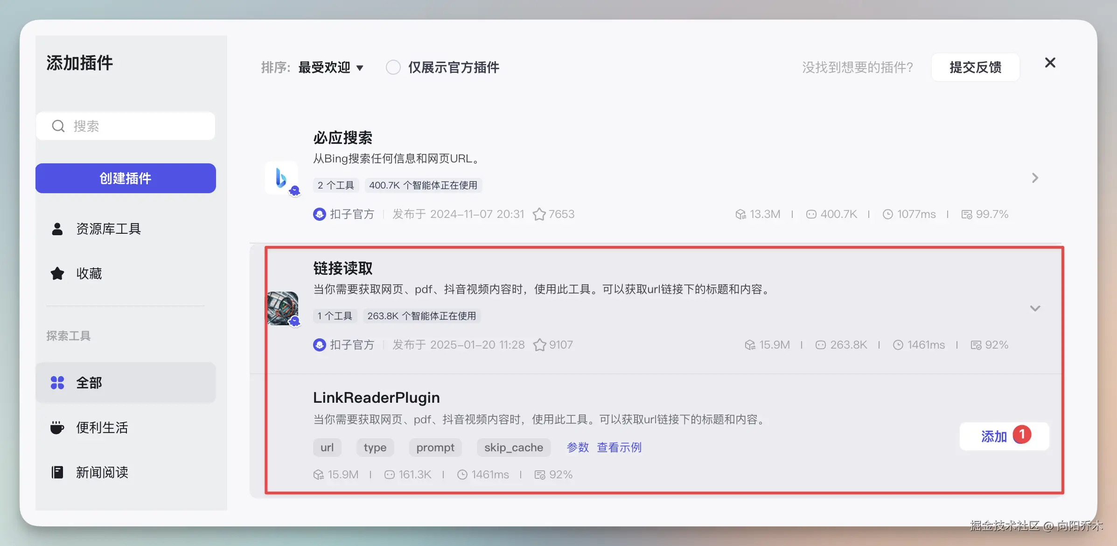Click the 创建插件 button

click(x=126, y=178)
